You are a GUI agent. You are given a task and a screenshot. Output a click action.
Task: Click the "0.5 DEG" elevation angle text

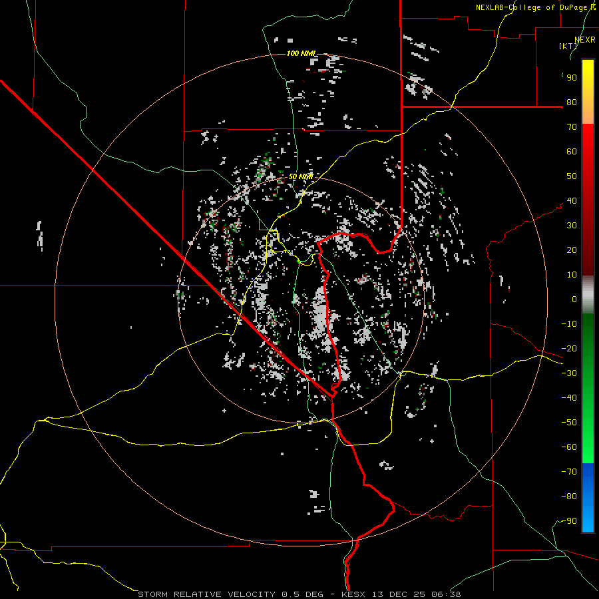[x=302, y=594]
